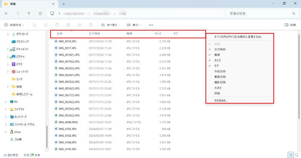The width and height of the screenshot is (301, 158).
Task: Switch to large thumbnails view icon in status bar
Action: (297, 155)
